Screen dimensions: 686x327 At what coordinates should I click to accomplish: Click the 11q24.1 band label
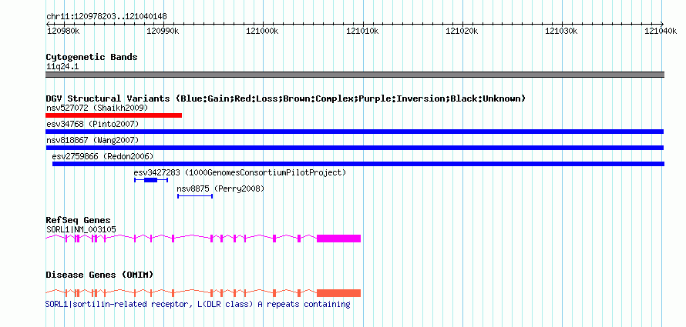[x=62, y=67]
